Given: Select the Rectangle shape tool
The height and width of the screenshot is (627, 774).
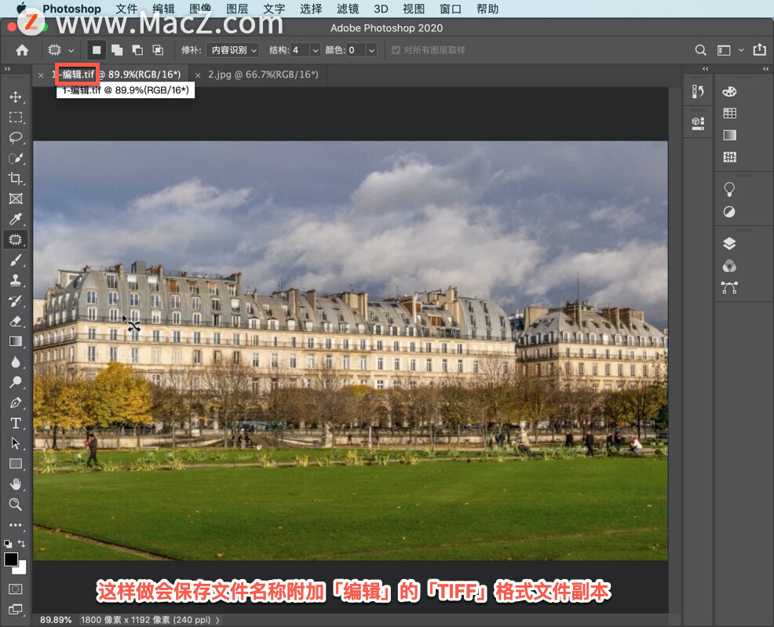Looking at the screenshot, I should [x=15, y=464].
